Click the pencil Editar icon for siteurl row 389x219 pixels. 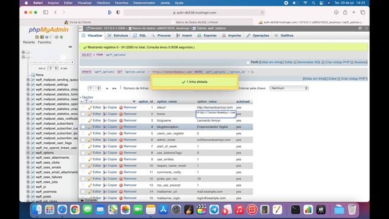click(90, 108)
